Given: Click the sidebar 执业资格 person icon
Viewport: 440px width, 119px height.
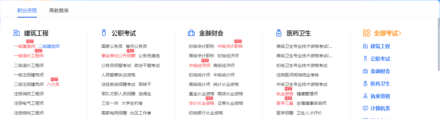Looking at the screenshot, I should pos(365,96).
